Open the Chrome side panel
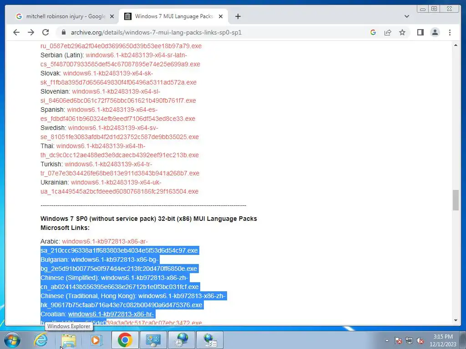The width and height of the screenshot is (466, 349). tap(420, 32)
